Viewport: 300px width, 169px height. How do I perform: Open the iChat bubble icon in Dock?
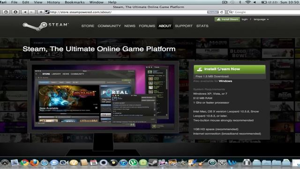pyautogui.click(x=54, y=163)
